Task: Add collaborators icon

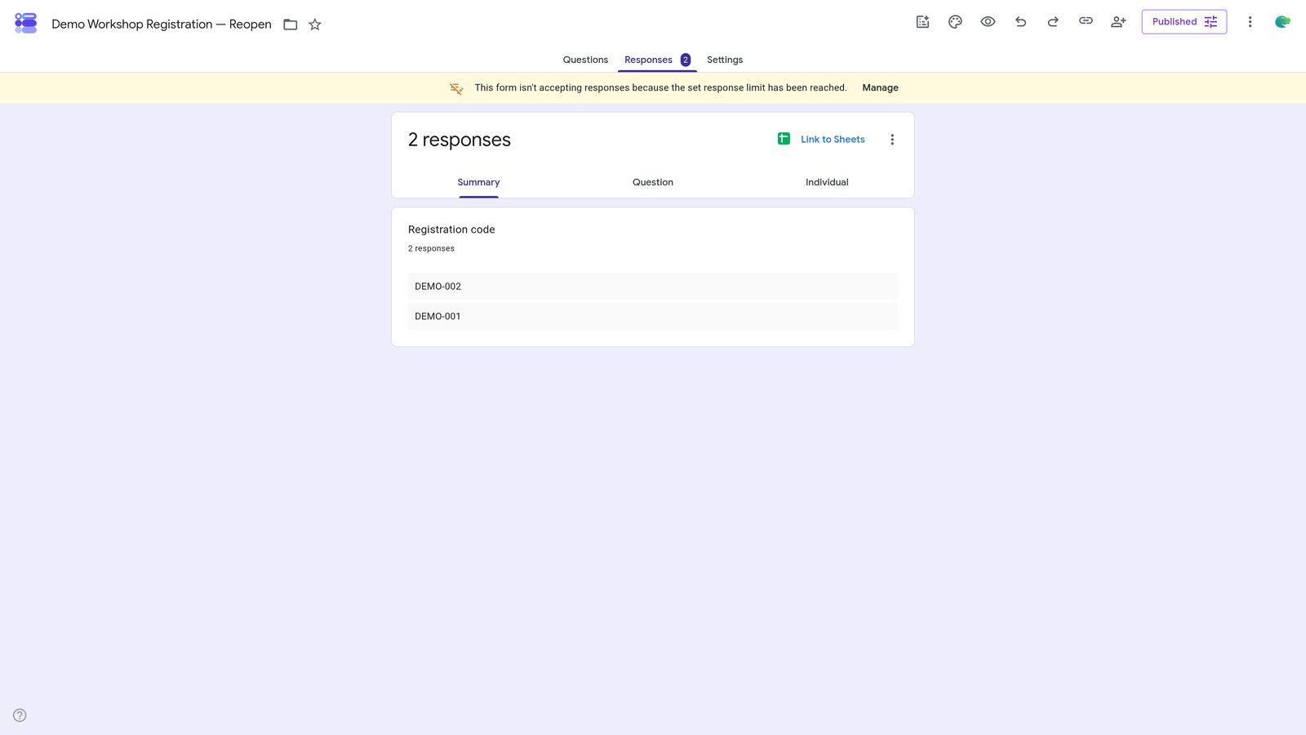Action: pos(1118,22)
